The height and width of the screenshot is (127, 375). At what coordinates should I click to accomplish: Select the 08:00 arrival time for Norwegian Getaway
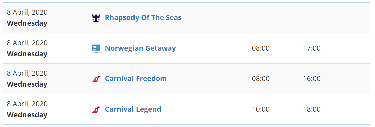pyautogui.click(x=261, y=48)
